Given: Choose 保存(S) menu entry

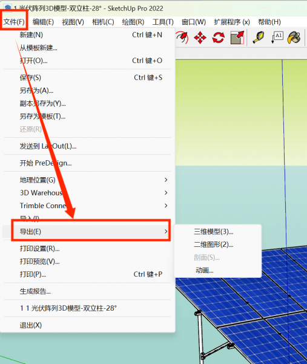Looking at the screenshot, I should click(87, 78).
